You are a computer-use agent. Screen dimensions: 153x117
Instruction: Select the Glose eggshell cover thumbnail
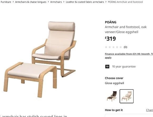(127, 96)
